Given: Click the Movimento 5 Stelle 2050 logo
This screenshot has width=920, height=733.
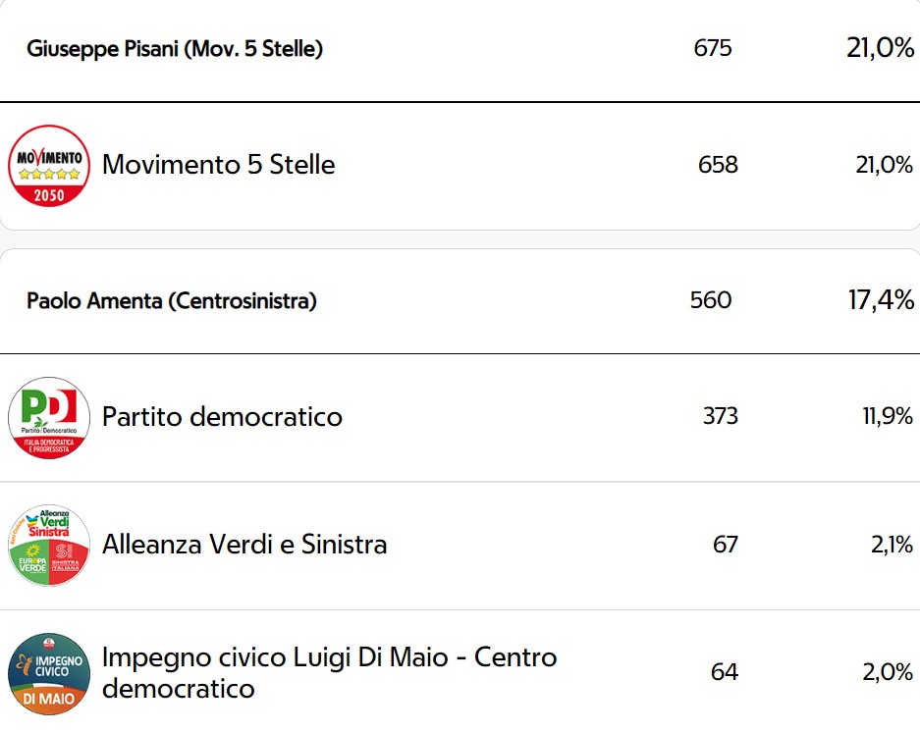Looking at the screenshot, I should [x=49, y=166].
